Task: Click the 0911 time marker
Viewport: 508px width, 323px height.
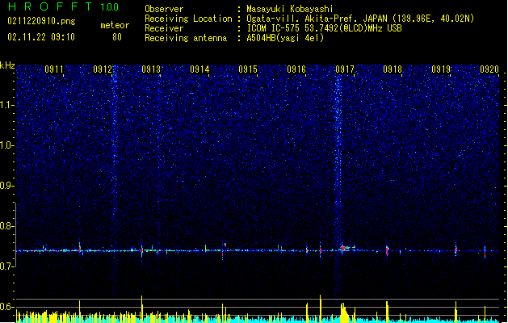Action: (54, 69)
